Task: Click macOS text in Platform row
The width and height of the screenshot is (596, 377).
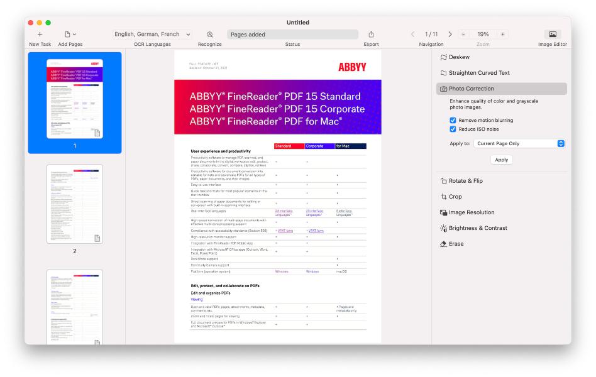Action: 341,271
